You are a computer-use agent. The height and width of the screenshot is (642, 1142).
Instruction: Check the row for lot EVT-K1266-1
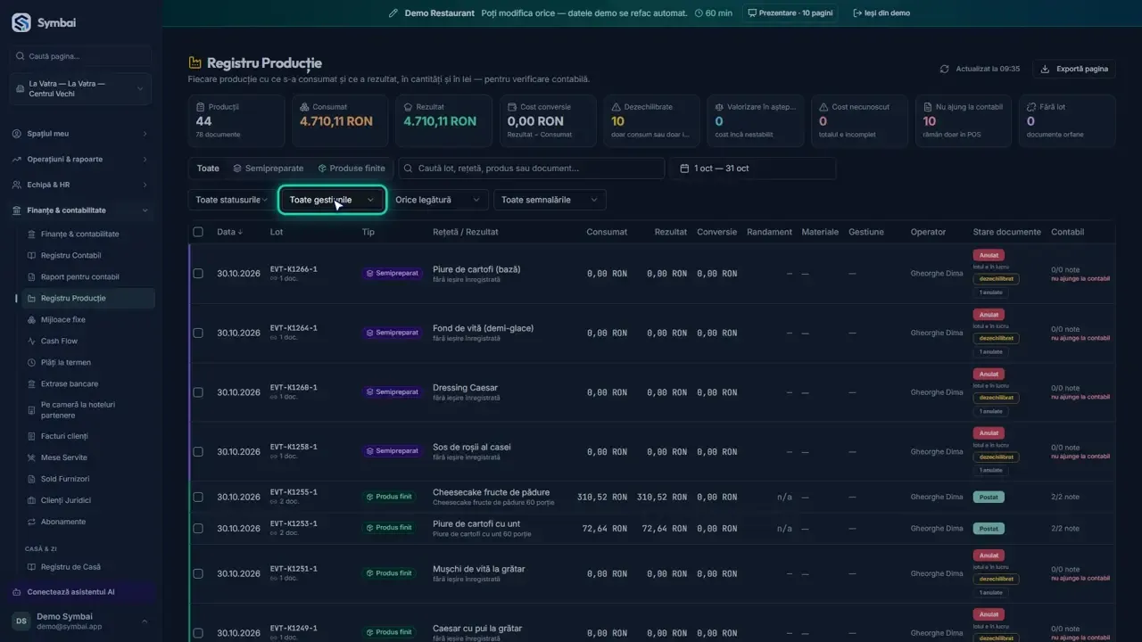pyautogui.click(x=198, y=274)
